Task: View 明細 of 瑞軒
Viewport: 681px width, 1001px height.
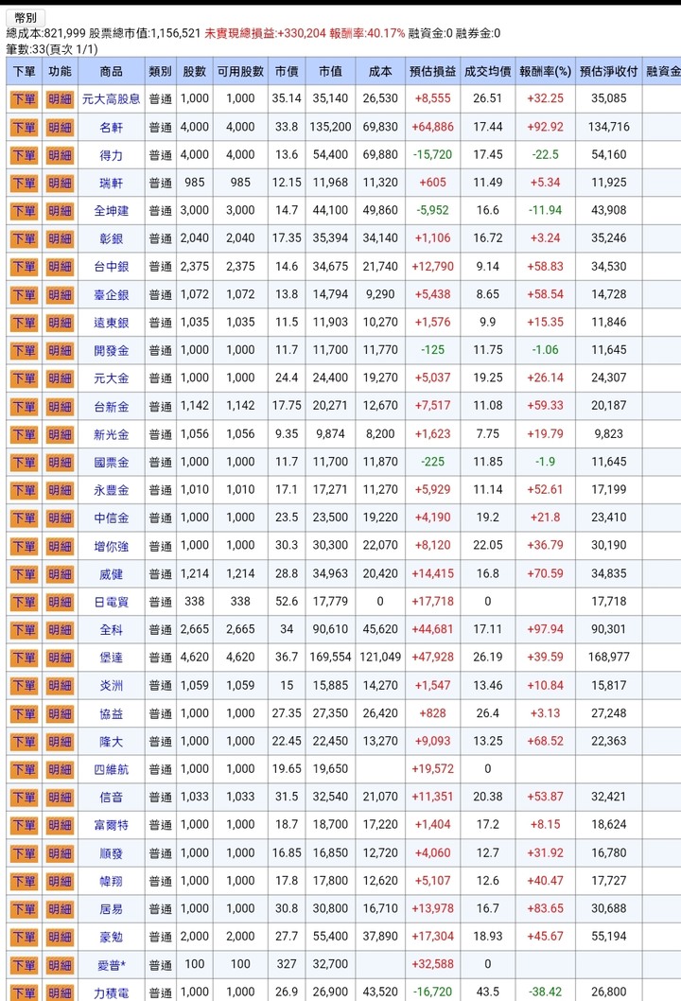Action: [x=60, y=184]
